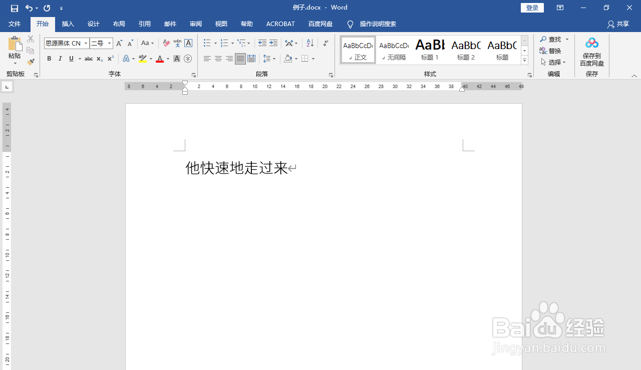This screenshot has width=641, height=370.
Task: Click the enclosed character (字) icon
Action: [188, 59]
